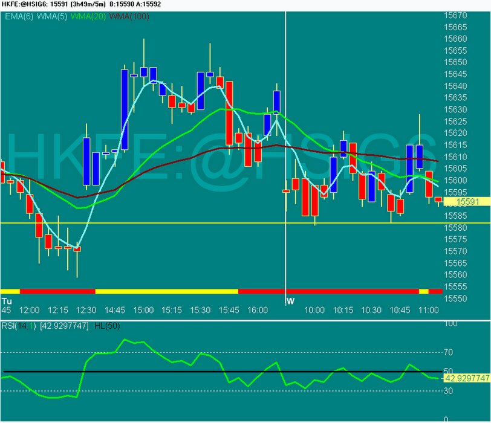Click the HL(50) label in RSI panel

click(107, 326)
